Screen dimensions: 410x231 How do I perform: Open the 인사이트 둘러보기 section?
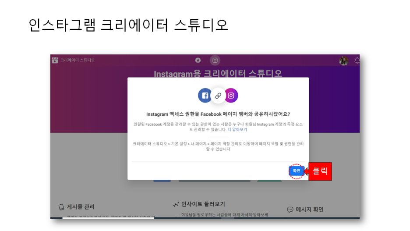(203, 204)
